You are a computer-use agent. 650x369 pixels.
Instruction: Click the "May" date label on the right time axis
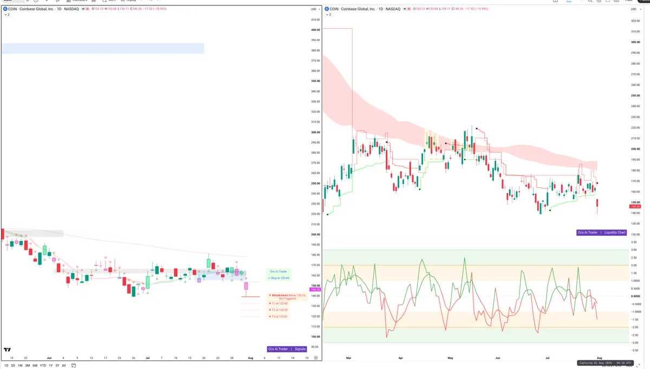(451, 358)
